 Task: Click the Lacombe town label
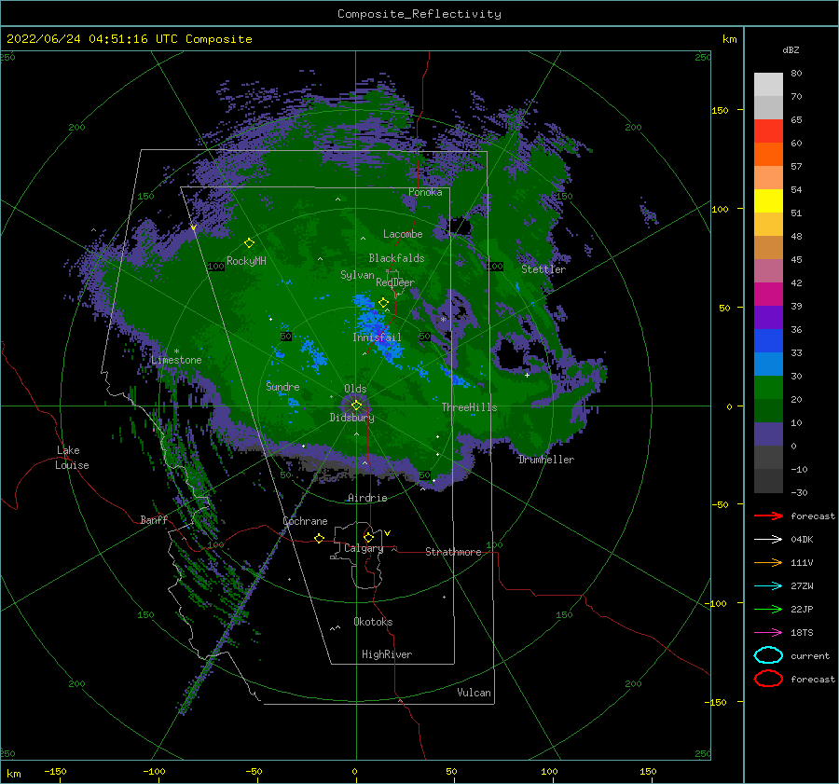[x=403, y=234]
